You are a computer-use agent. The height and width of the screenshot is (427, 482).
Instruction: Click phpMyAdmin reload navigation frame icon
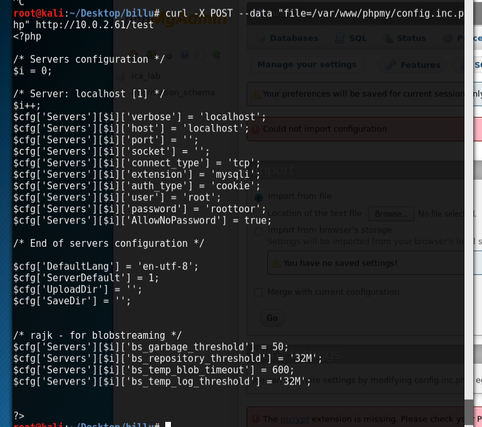(x=217, y=54)
